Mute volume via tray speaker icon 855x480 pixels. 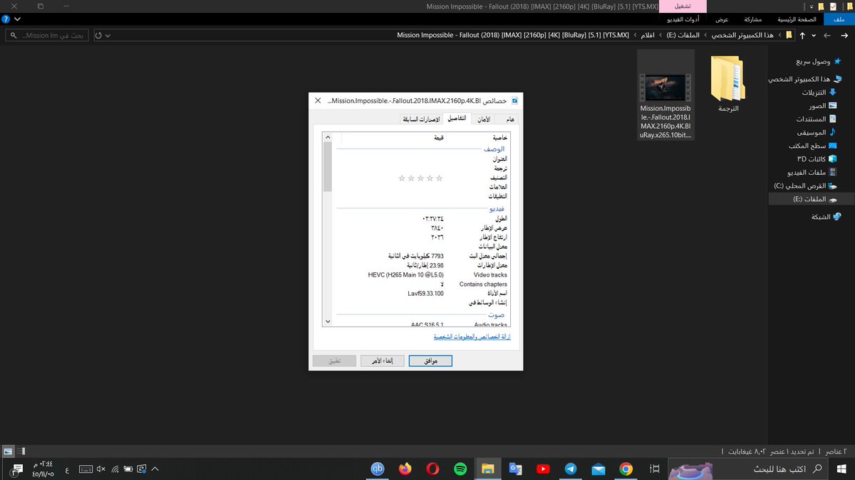[100, 469]
